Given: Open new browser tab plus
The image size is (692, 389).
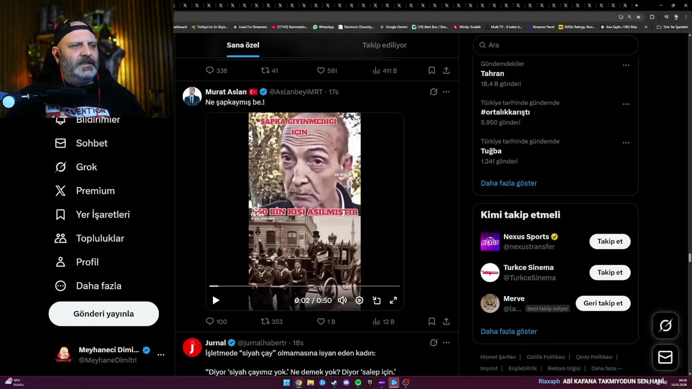Looking at the screenshot, I should click(x=636, y=5).
